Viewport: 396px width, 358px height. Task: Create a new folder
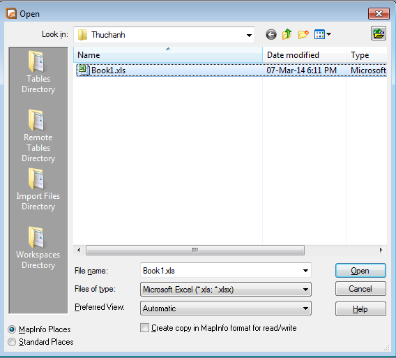click(303, 34)
